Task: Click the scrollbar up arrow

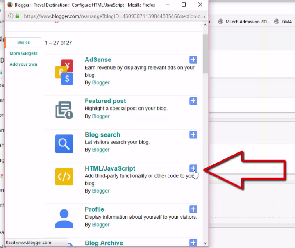Action: (205, 25)
